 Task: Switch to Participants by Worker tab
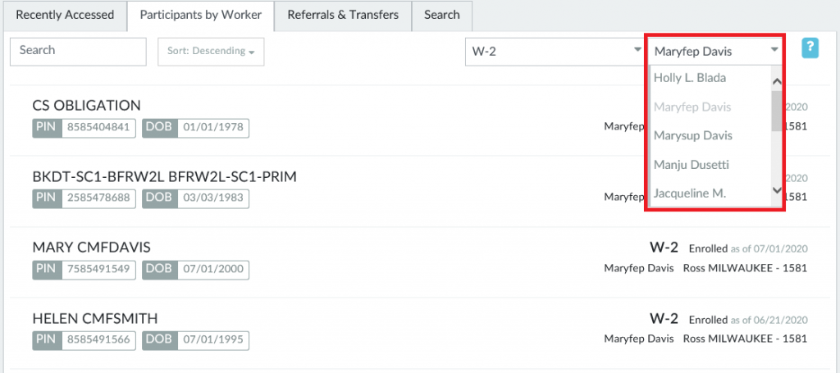(x=201, y=15)
